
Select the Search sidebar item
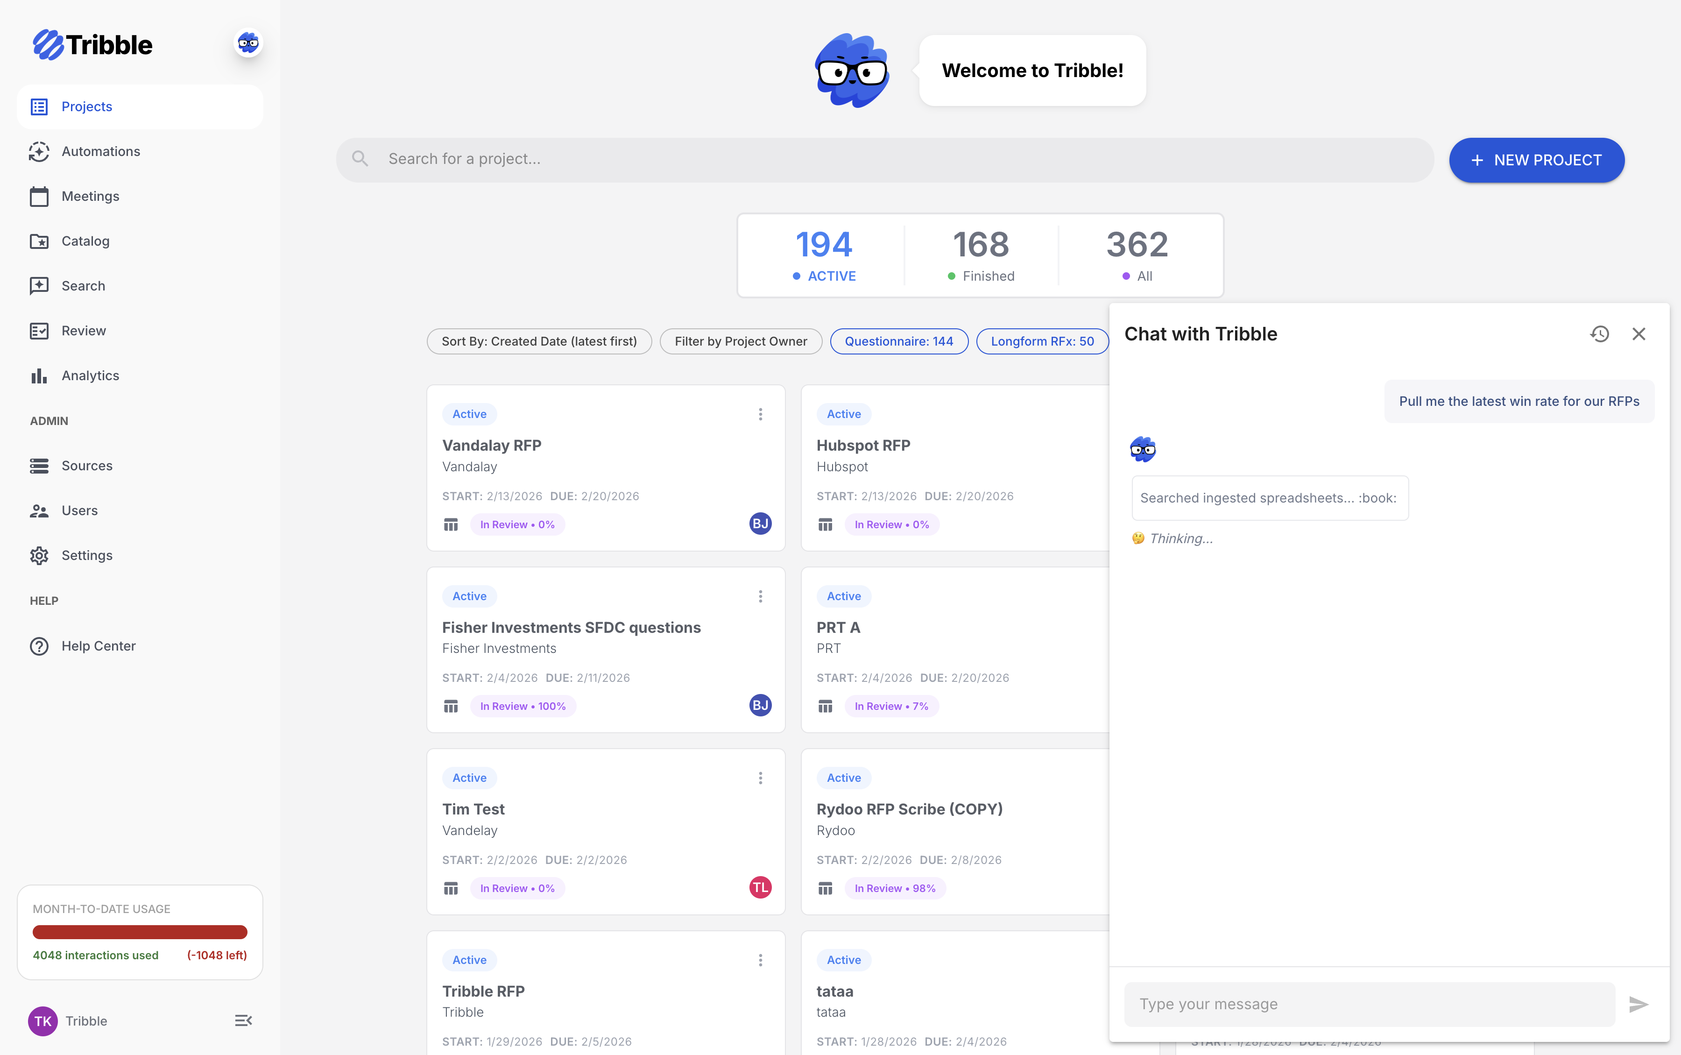[x=140, y=285]
